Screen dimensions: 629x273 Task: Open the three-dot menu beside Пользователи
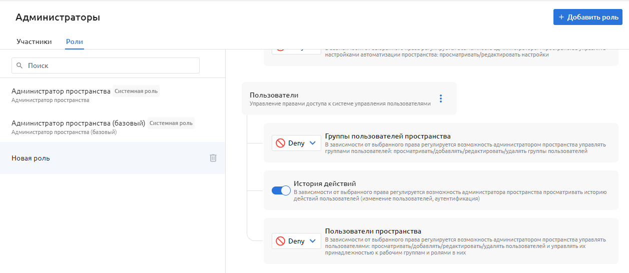tap(440, 98)
